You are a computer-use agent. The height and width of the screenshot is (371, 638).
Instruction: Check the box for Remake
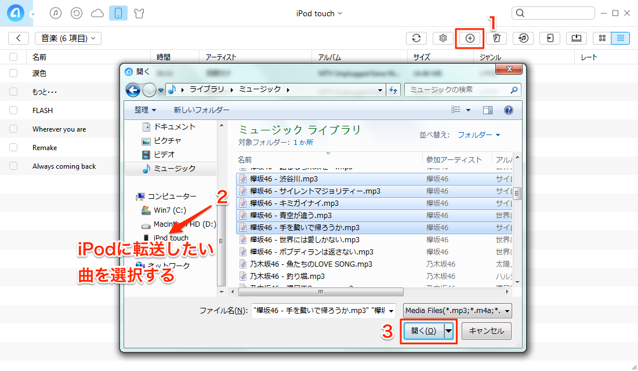[x=13, y=148]
